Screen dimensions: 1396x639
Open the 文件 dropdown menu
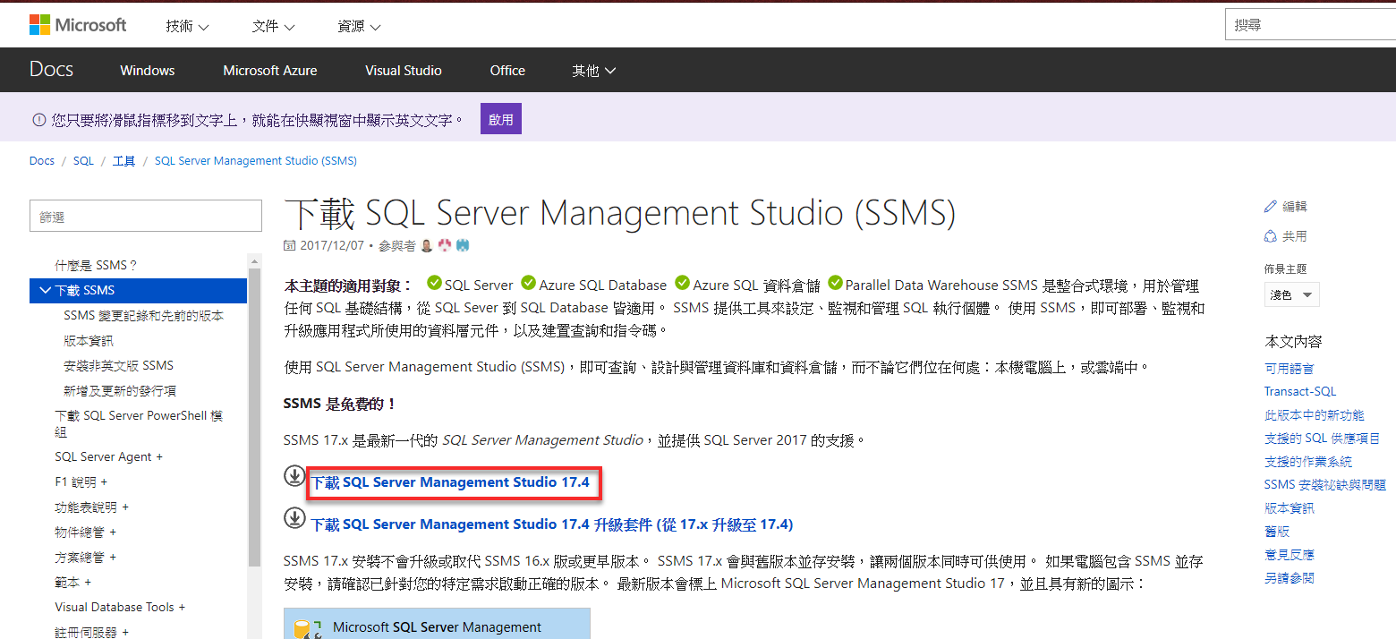[x=274, y=26]
